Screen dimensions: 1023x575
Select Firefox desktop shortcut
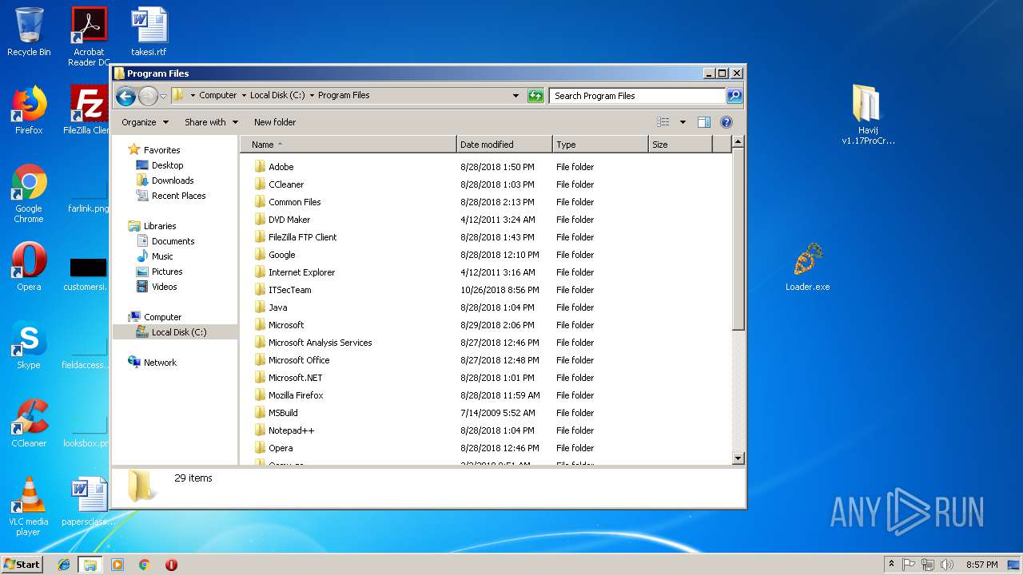pyautogui.click(x=29, y=111)
